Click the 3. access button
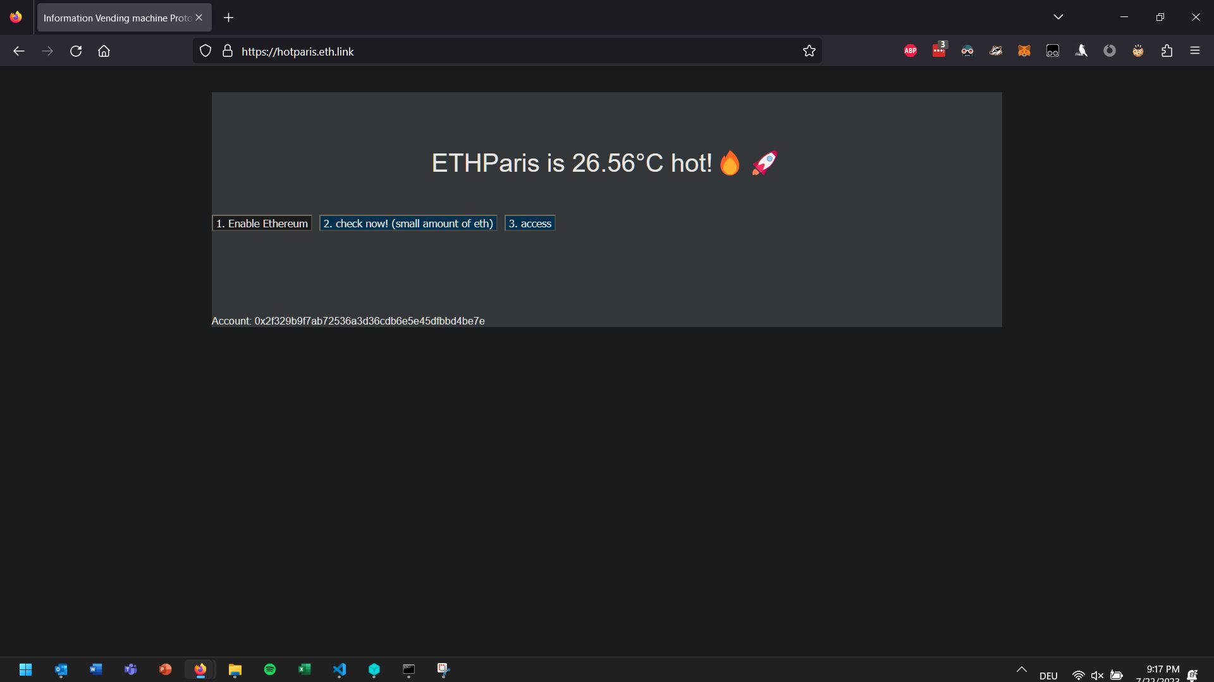This screenshot has width=1214, height=682. (x=530, y=224)
